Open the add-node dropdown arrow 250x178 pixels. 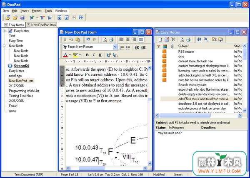click(37, 17)
